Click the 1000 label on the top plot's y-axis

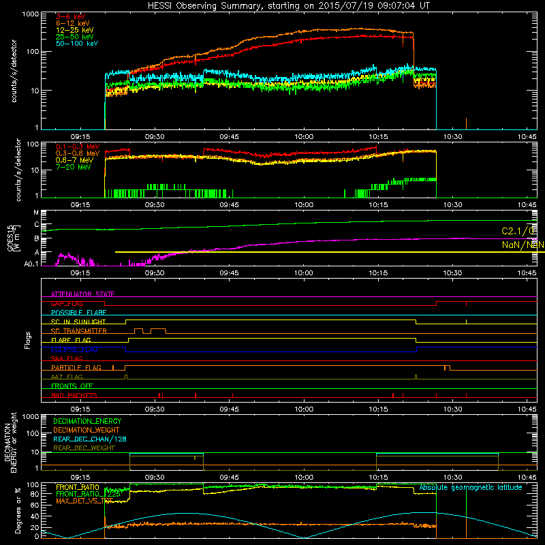30,14
